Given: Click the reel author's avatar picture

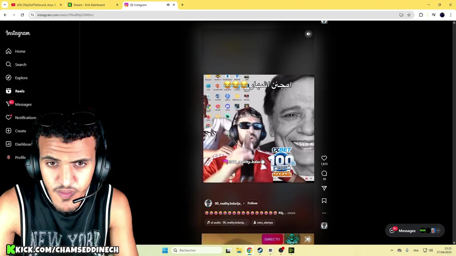Looking at the screenshot, I should [208, 203].
